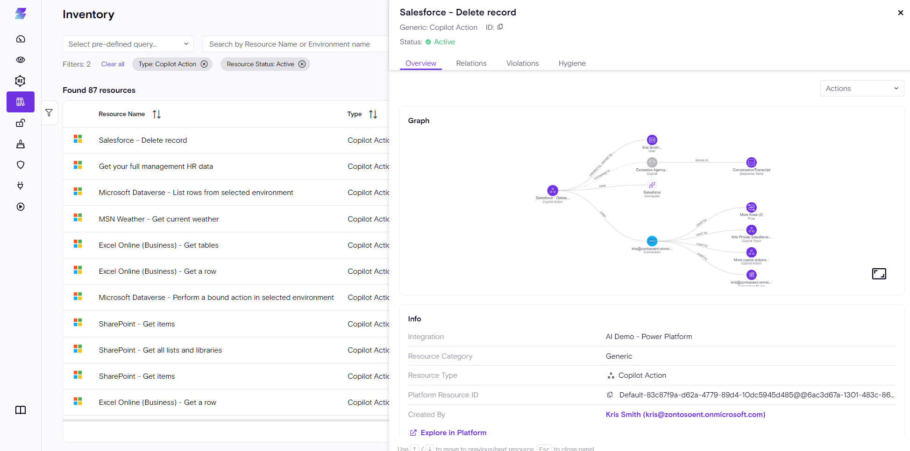
Task: Click the ConversationTranscript Dataverse table node
Action: (x=751, y=162)
